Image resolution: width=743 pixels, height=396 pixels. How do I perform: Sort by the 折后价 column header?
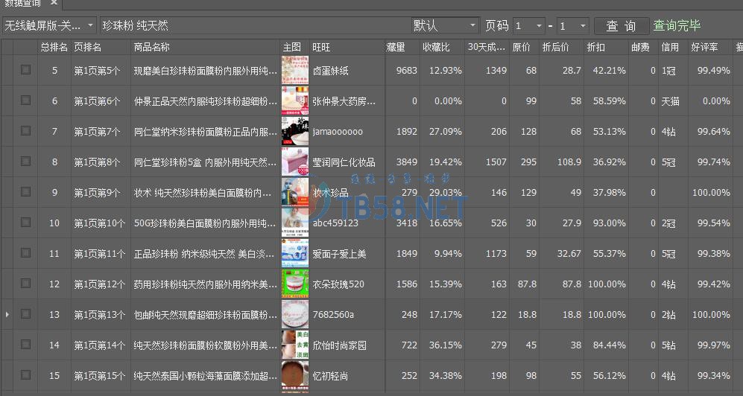tap(555, 47)
